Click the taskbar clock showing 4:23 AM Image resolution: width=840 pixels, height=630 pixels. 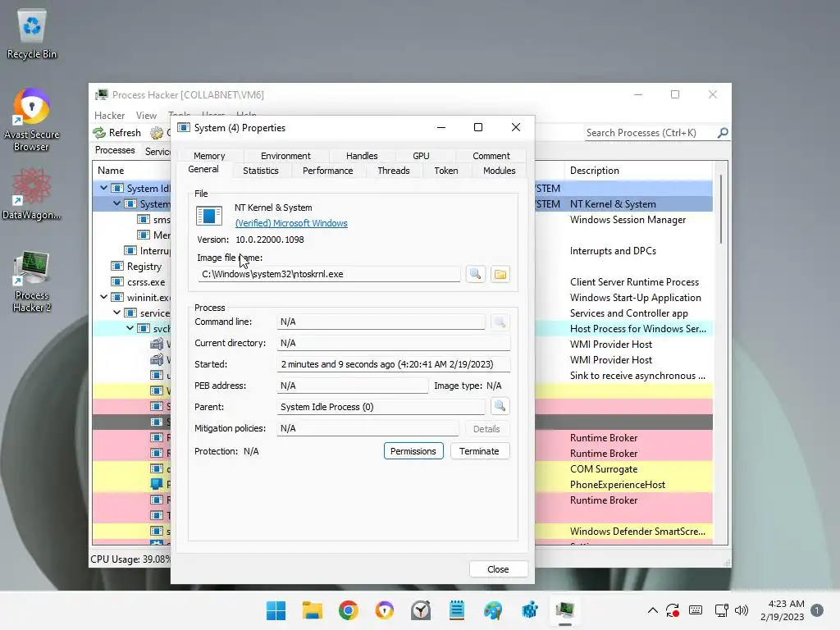click(x=782, y=610)
